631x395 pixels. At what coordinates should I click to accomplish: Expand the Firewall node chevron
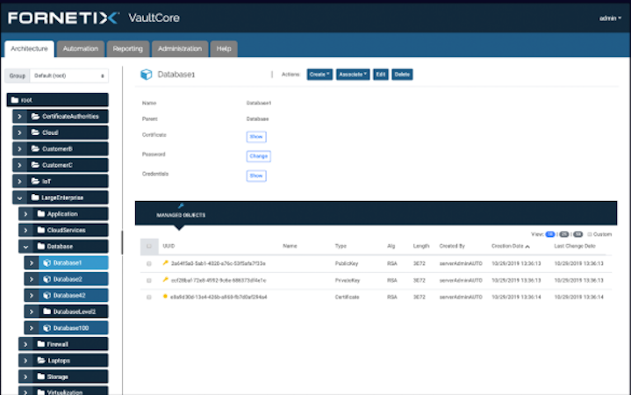(25, 344)
